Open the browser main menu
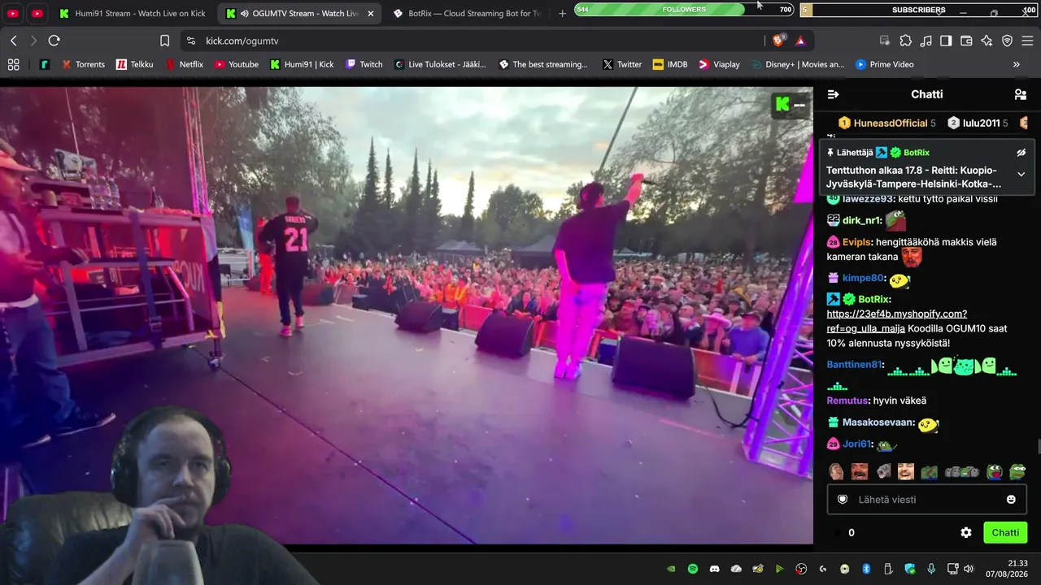 click(x=1027, y=41)
